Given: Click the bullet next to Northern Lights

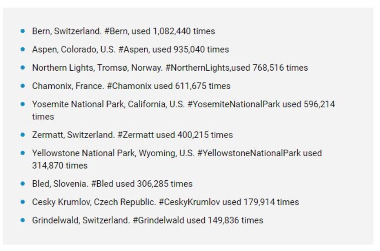Looking at the screenshot, I should pos(23,67).
